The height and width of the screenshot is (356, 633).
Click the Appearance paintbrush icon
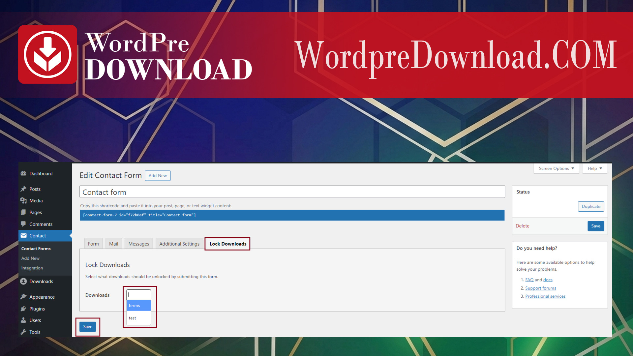[x=23, y=297]
